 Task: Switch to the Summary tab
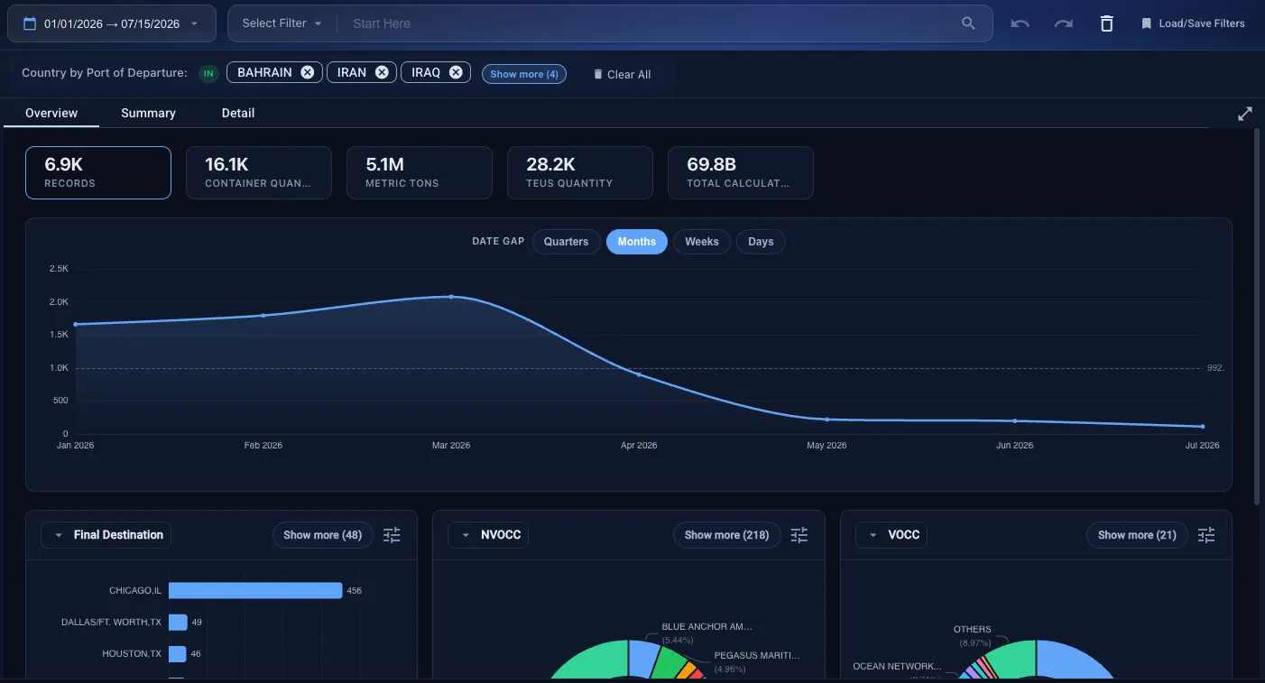pos(148,113)
